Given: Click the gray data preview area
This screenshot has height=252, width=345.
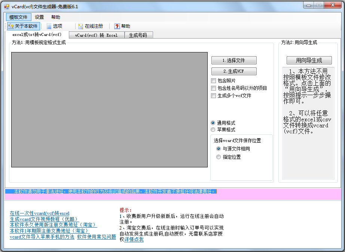Looking at the screenshot, I should pyautogui.click(x=109, y=110).
